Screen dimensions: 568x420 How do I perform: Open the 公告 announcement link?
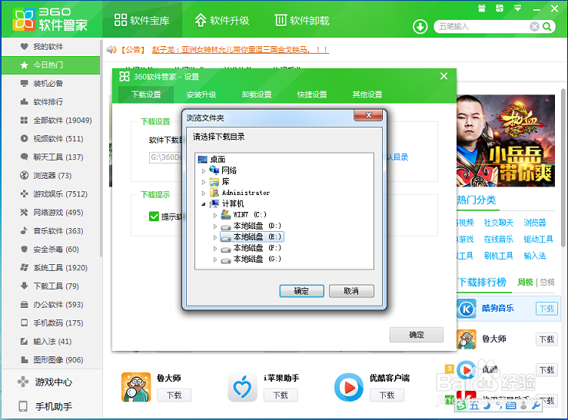(x=240, y=50)
